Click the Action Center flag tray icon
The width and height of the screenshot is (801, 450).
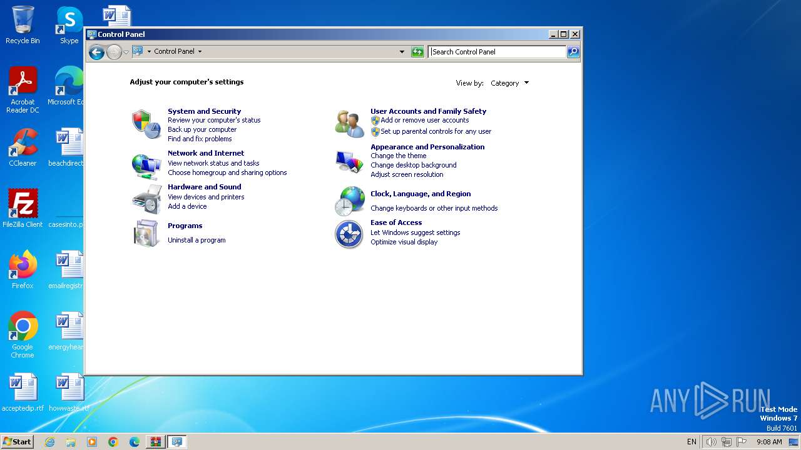point(742,442)
